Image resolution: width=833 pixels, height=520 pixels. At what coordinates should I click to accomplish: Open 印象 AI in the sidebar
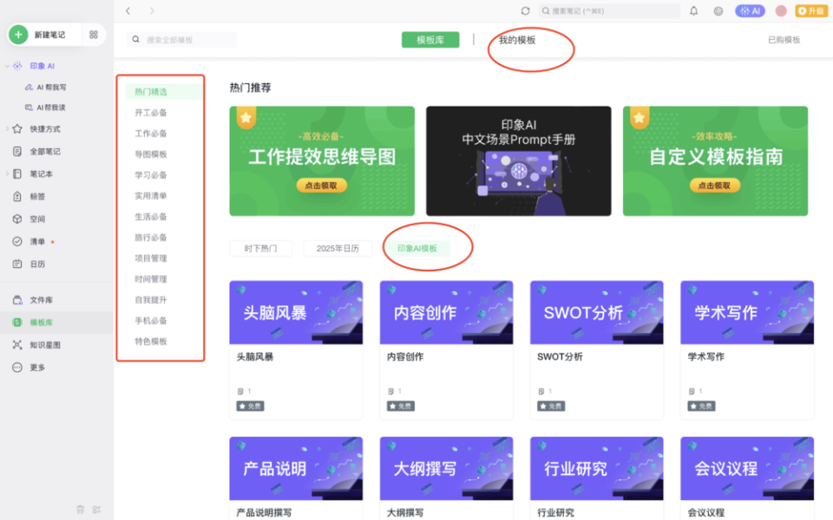point(42,66)
